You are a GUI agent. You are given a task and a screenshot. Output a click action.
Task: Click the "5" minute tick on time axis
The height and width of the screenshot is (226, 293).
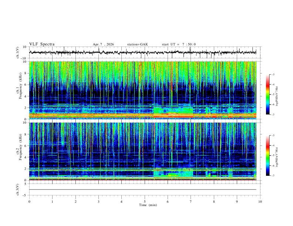click(145, 202)
